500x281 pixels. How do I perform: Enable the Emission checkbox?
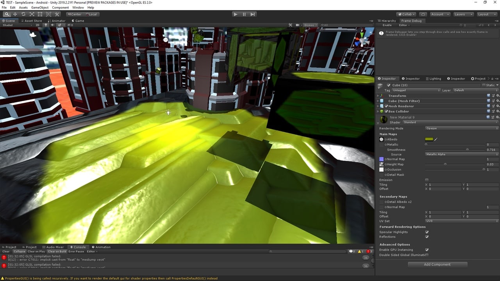427,180
